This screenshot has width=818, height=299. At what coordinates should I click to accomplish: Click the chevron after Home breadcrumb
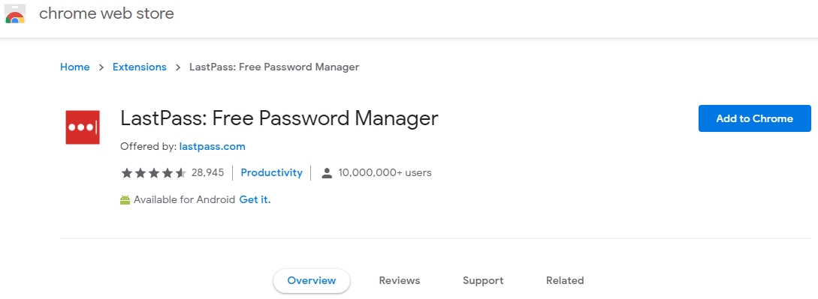point(101,67)
